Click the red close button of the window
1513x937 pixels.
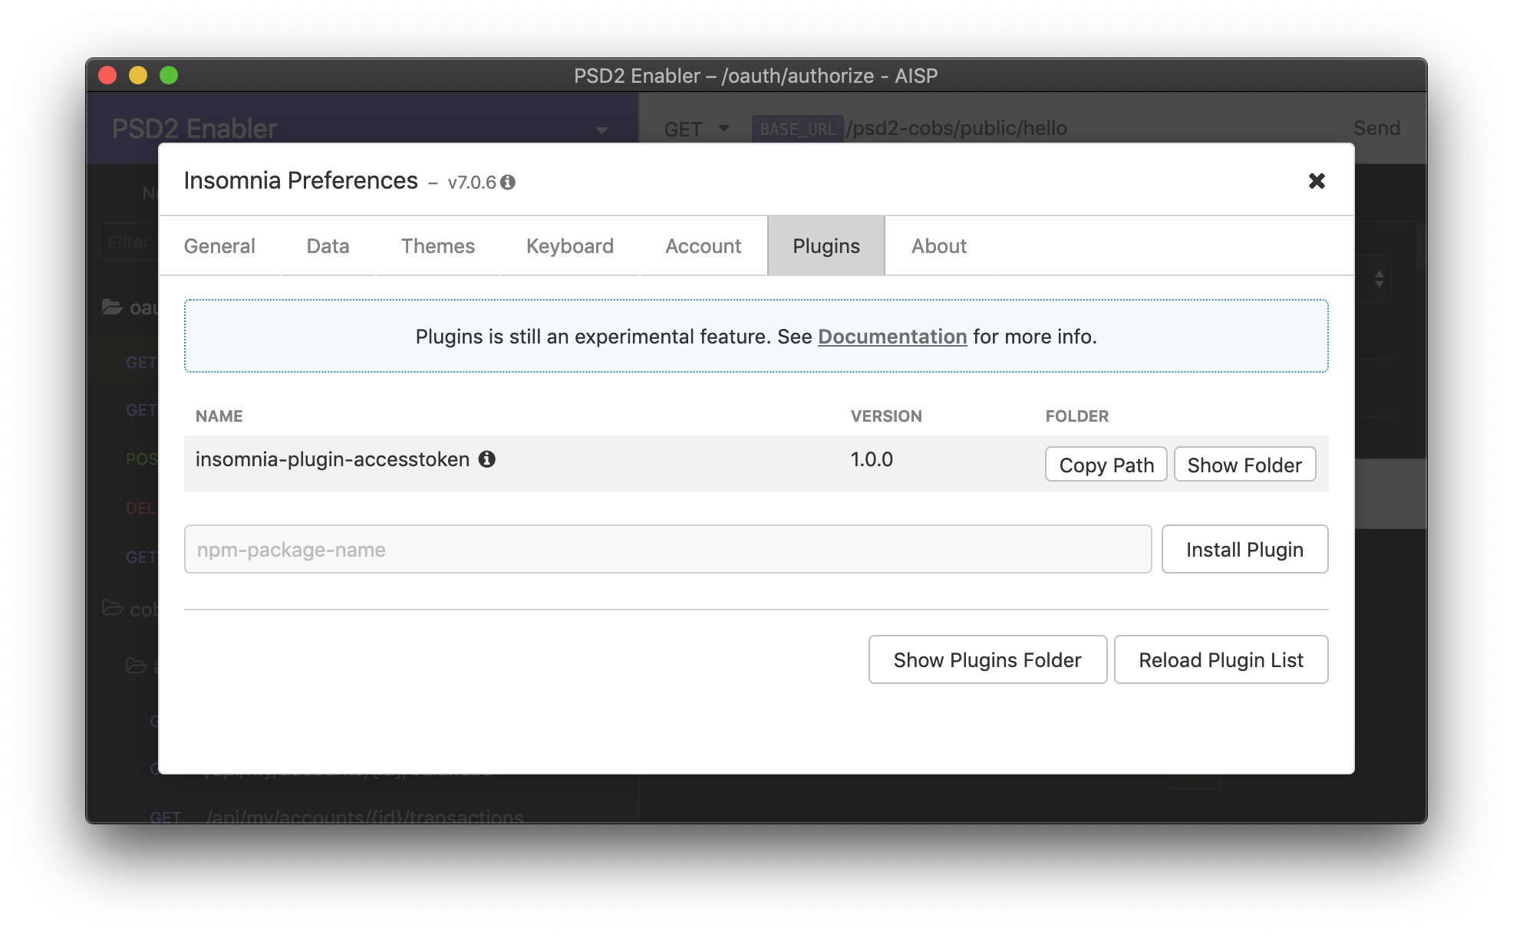click(107, 75)
